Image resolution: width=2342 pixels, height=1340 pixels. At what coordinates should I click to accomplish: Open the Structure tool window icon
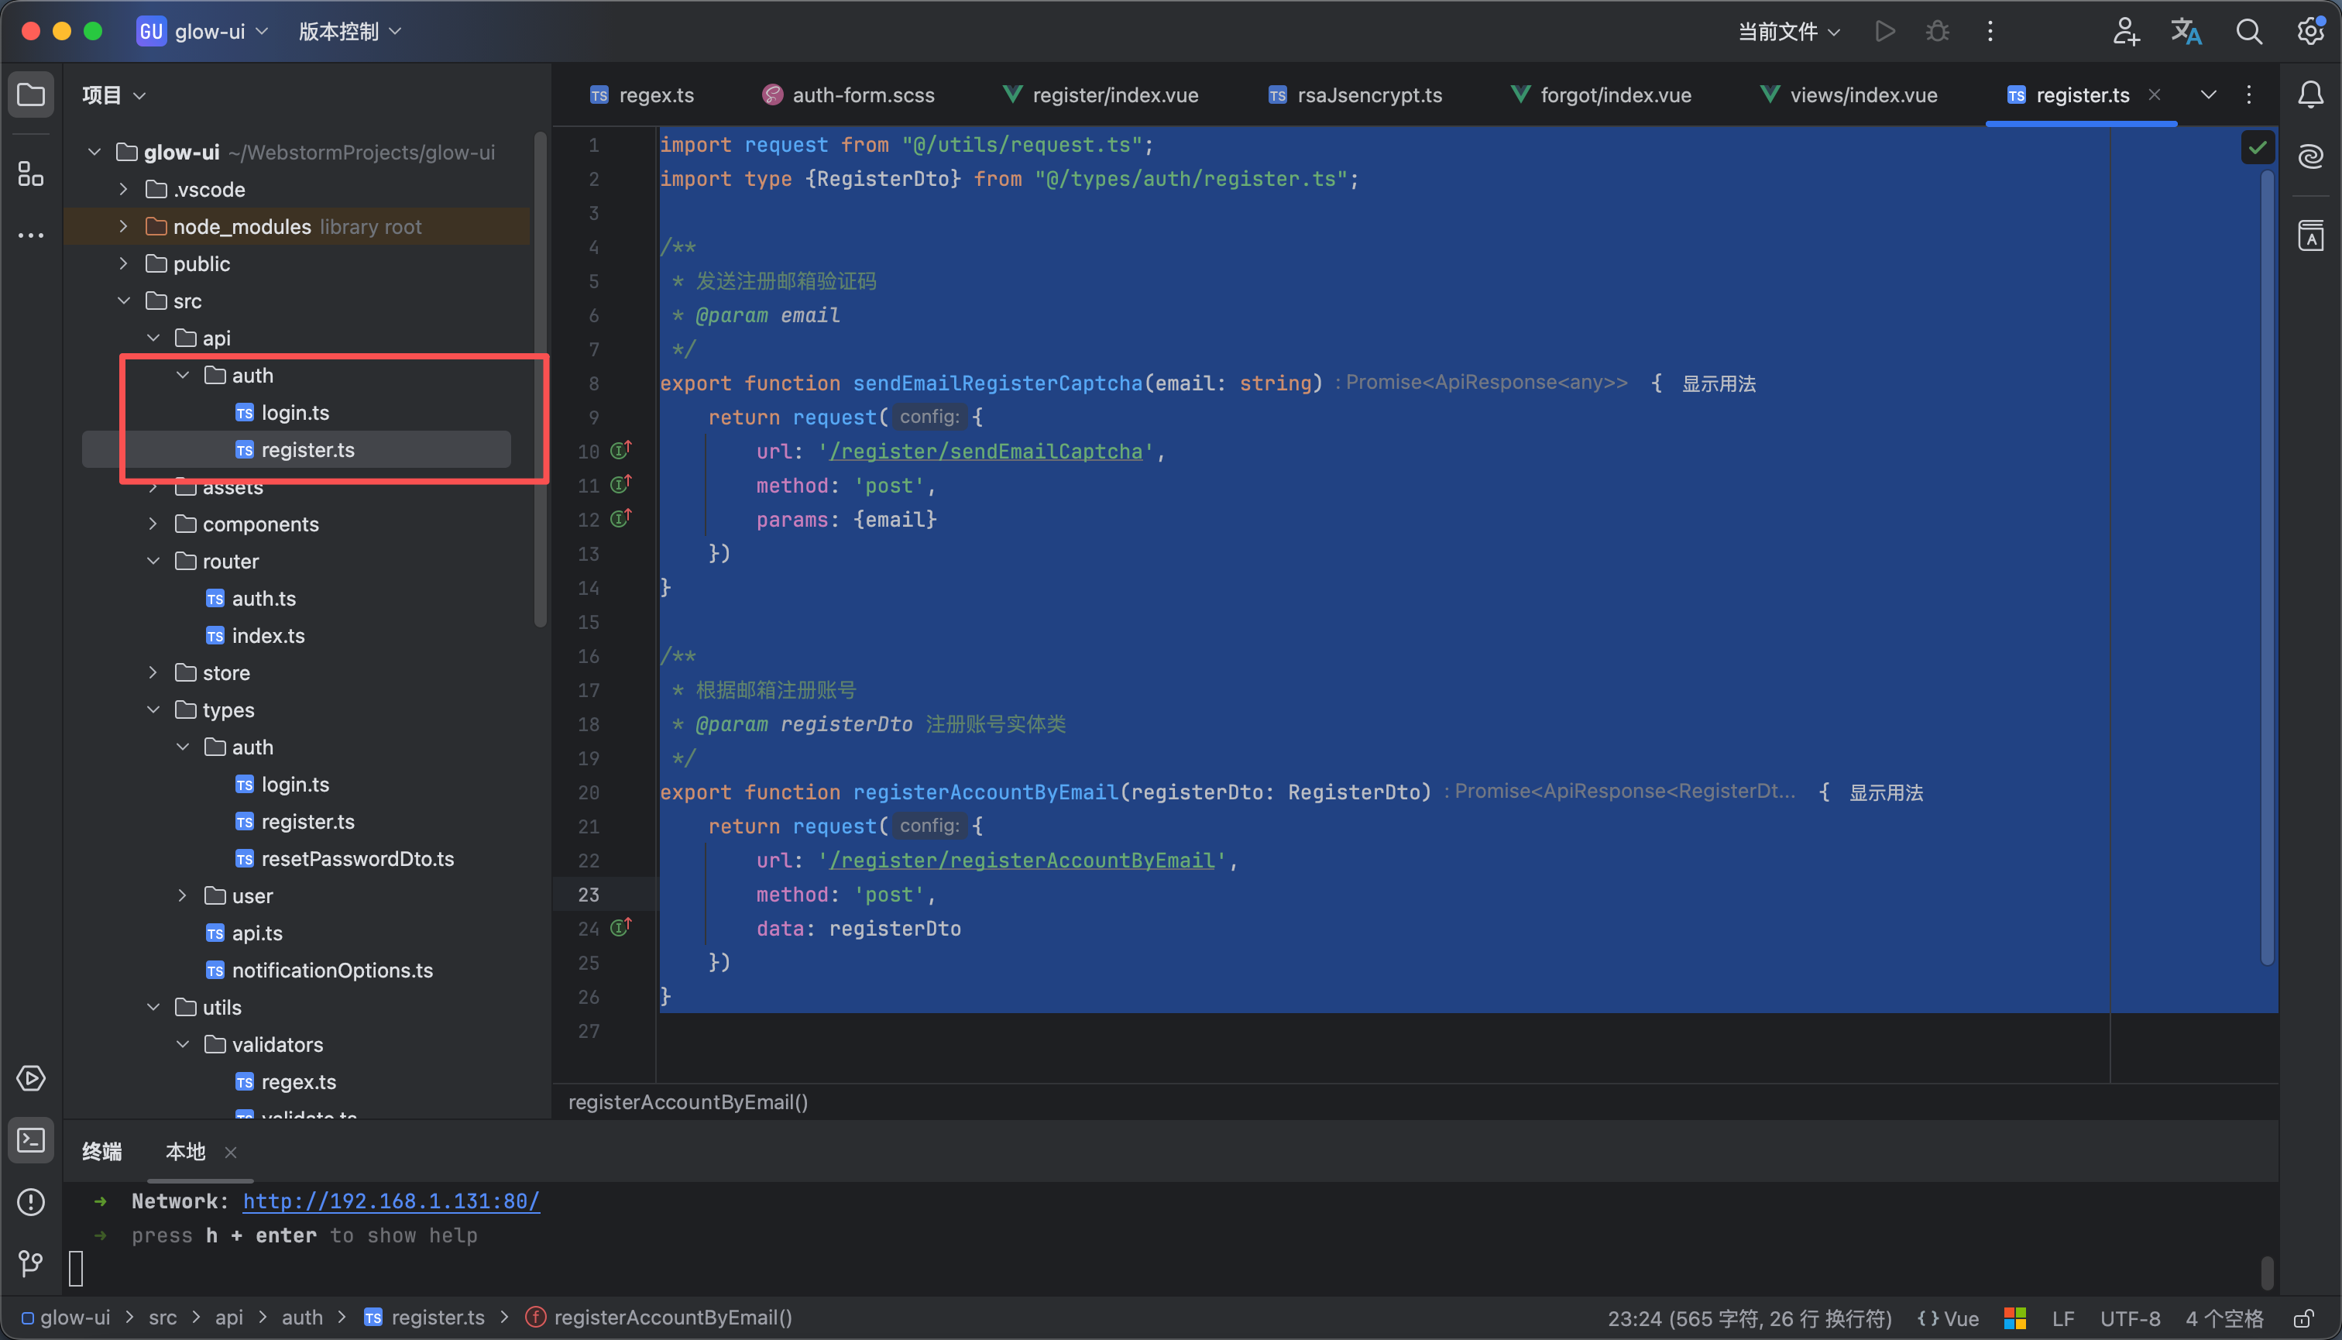click(x=30, y=173)
